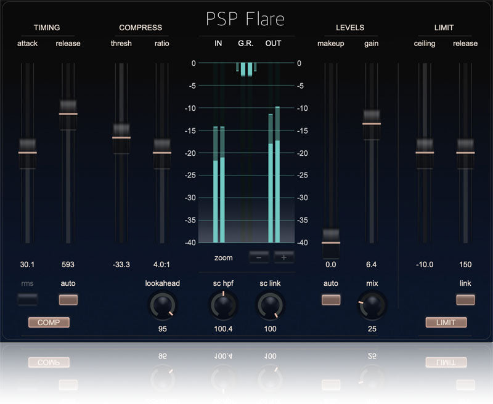Viewport: 493px width, 404px height.
Task: Click the threshold value -33.3
Action: (121, 265)
